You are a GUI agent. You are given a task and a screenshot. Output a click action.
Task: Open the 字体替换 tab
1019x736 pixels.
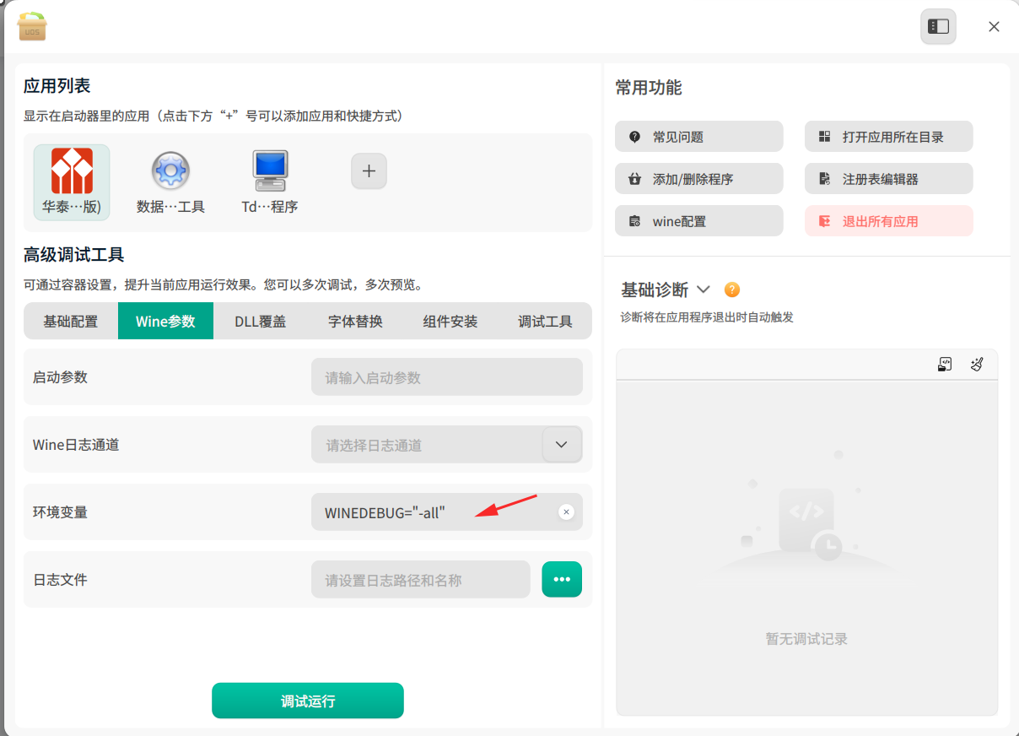(x=355, y=321)
